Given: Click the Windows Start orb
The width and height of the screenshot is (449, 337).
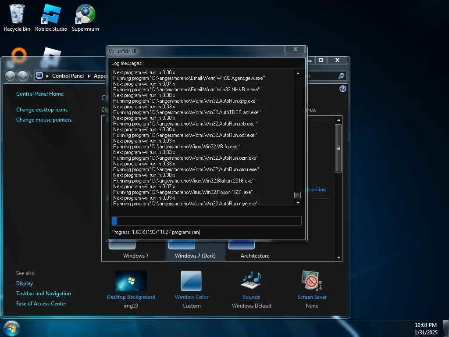Looking at the screenshot, I should click(12, 328).
